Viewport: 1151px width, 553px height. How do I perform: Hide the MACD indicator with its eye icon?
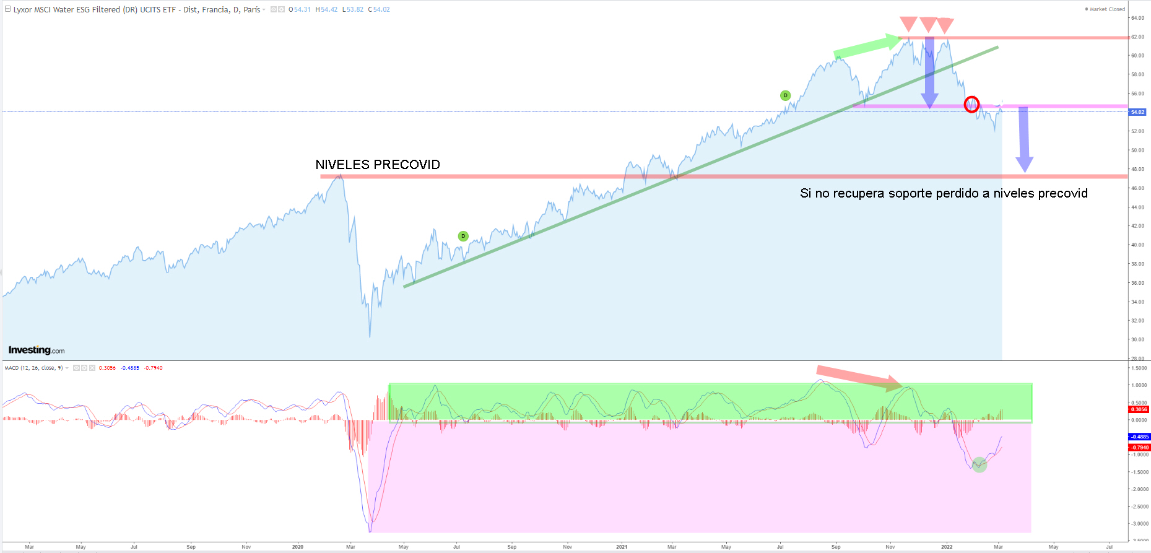[76, 368]
